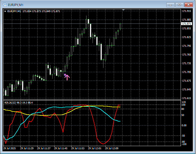Viewport: 196px width, 154px height.
Task: Click the current price label 171.871
Action: [x=186, y=24]
